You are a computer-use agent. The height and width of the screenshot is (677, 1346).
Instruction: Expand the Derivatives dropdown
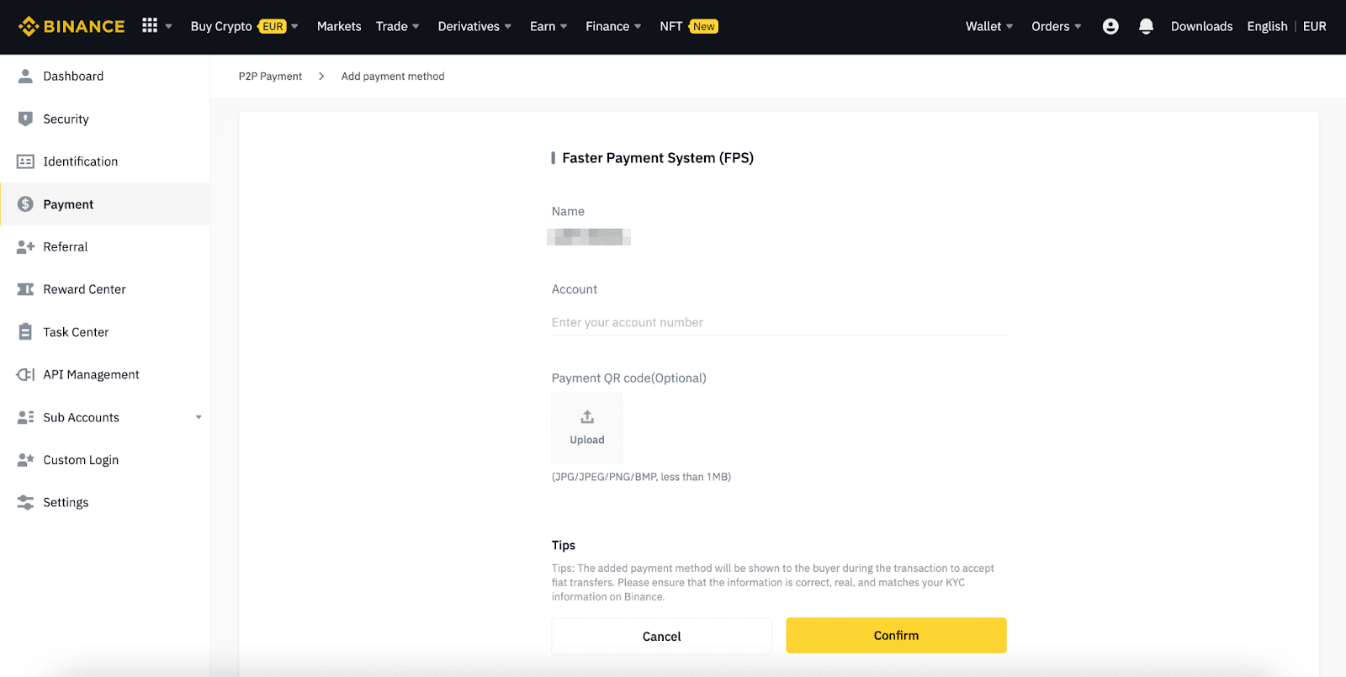(x=474, y=27)
